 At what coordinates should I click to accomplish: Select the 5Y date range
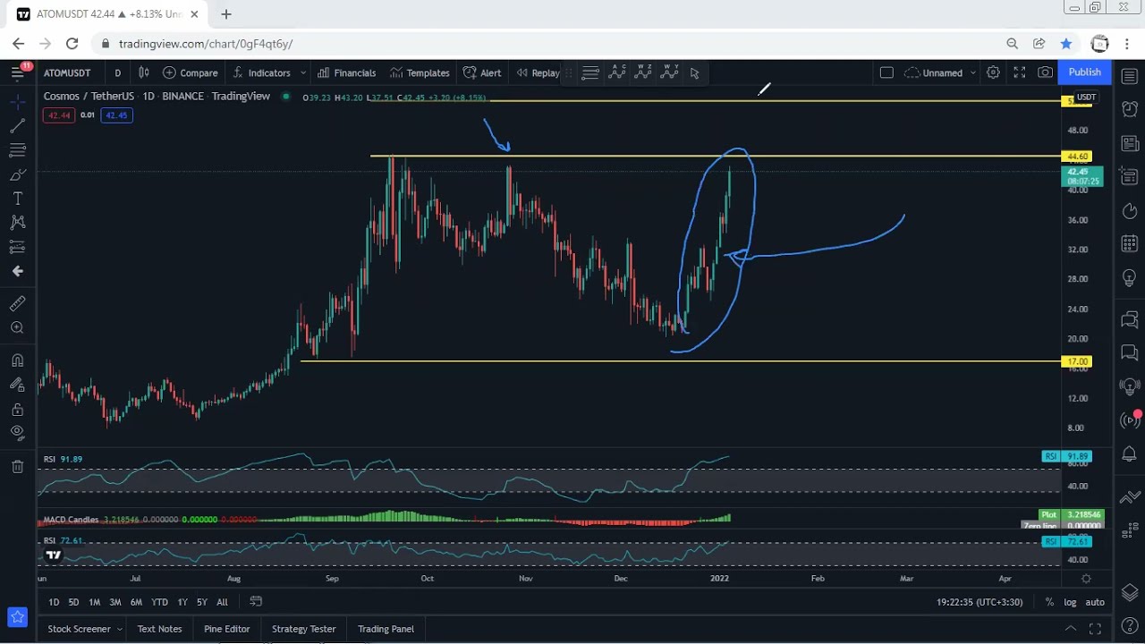[202, 602]
